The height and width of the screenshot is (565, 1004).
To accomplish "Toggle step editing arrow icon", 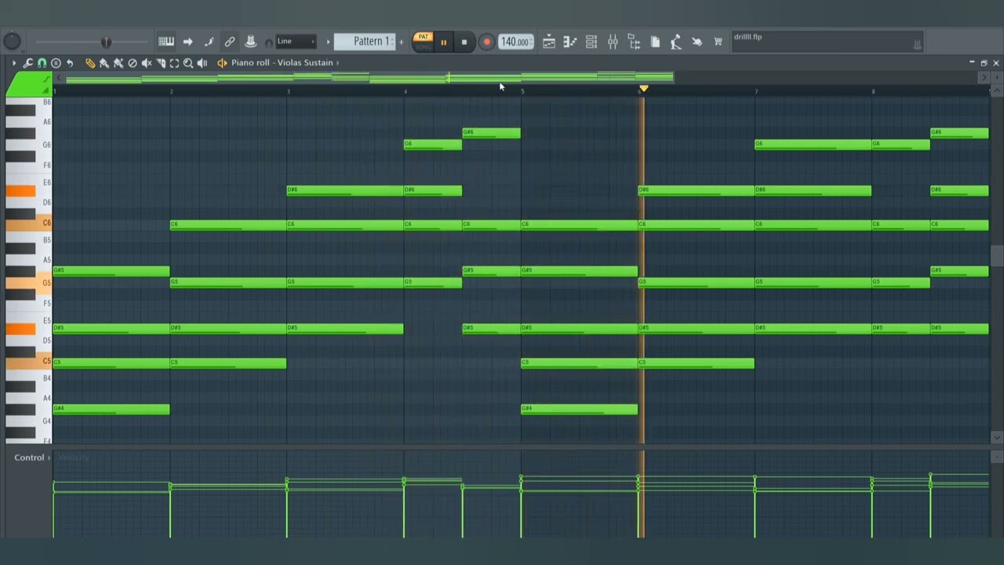I will tap(187, 42).
